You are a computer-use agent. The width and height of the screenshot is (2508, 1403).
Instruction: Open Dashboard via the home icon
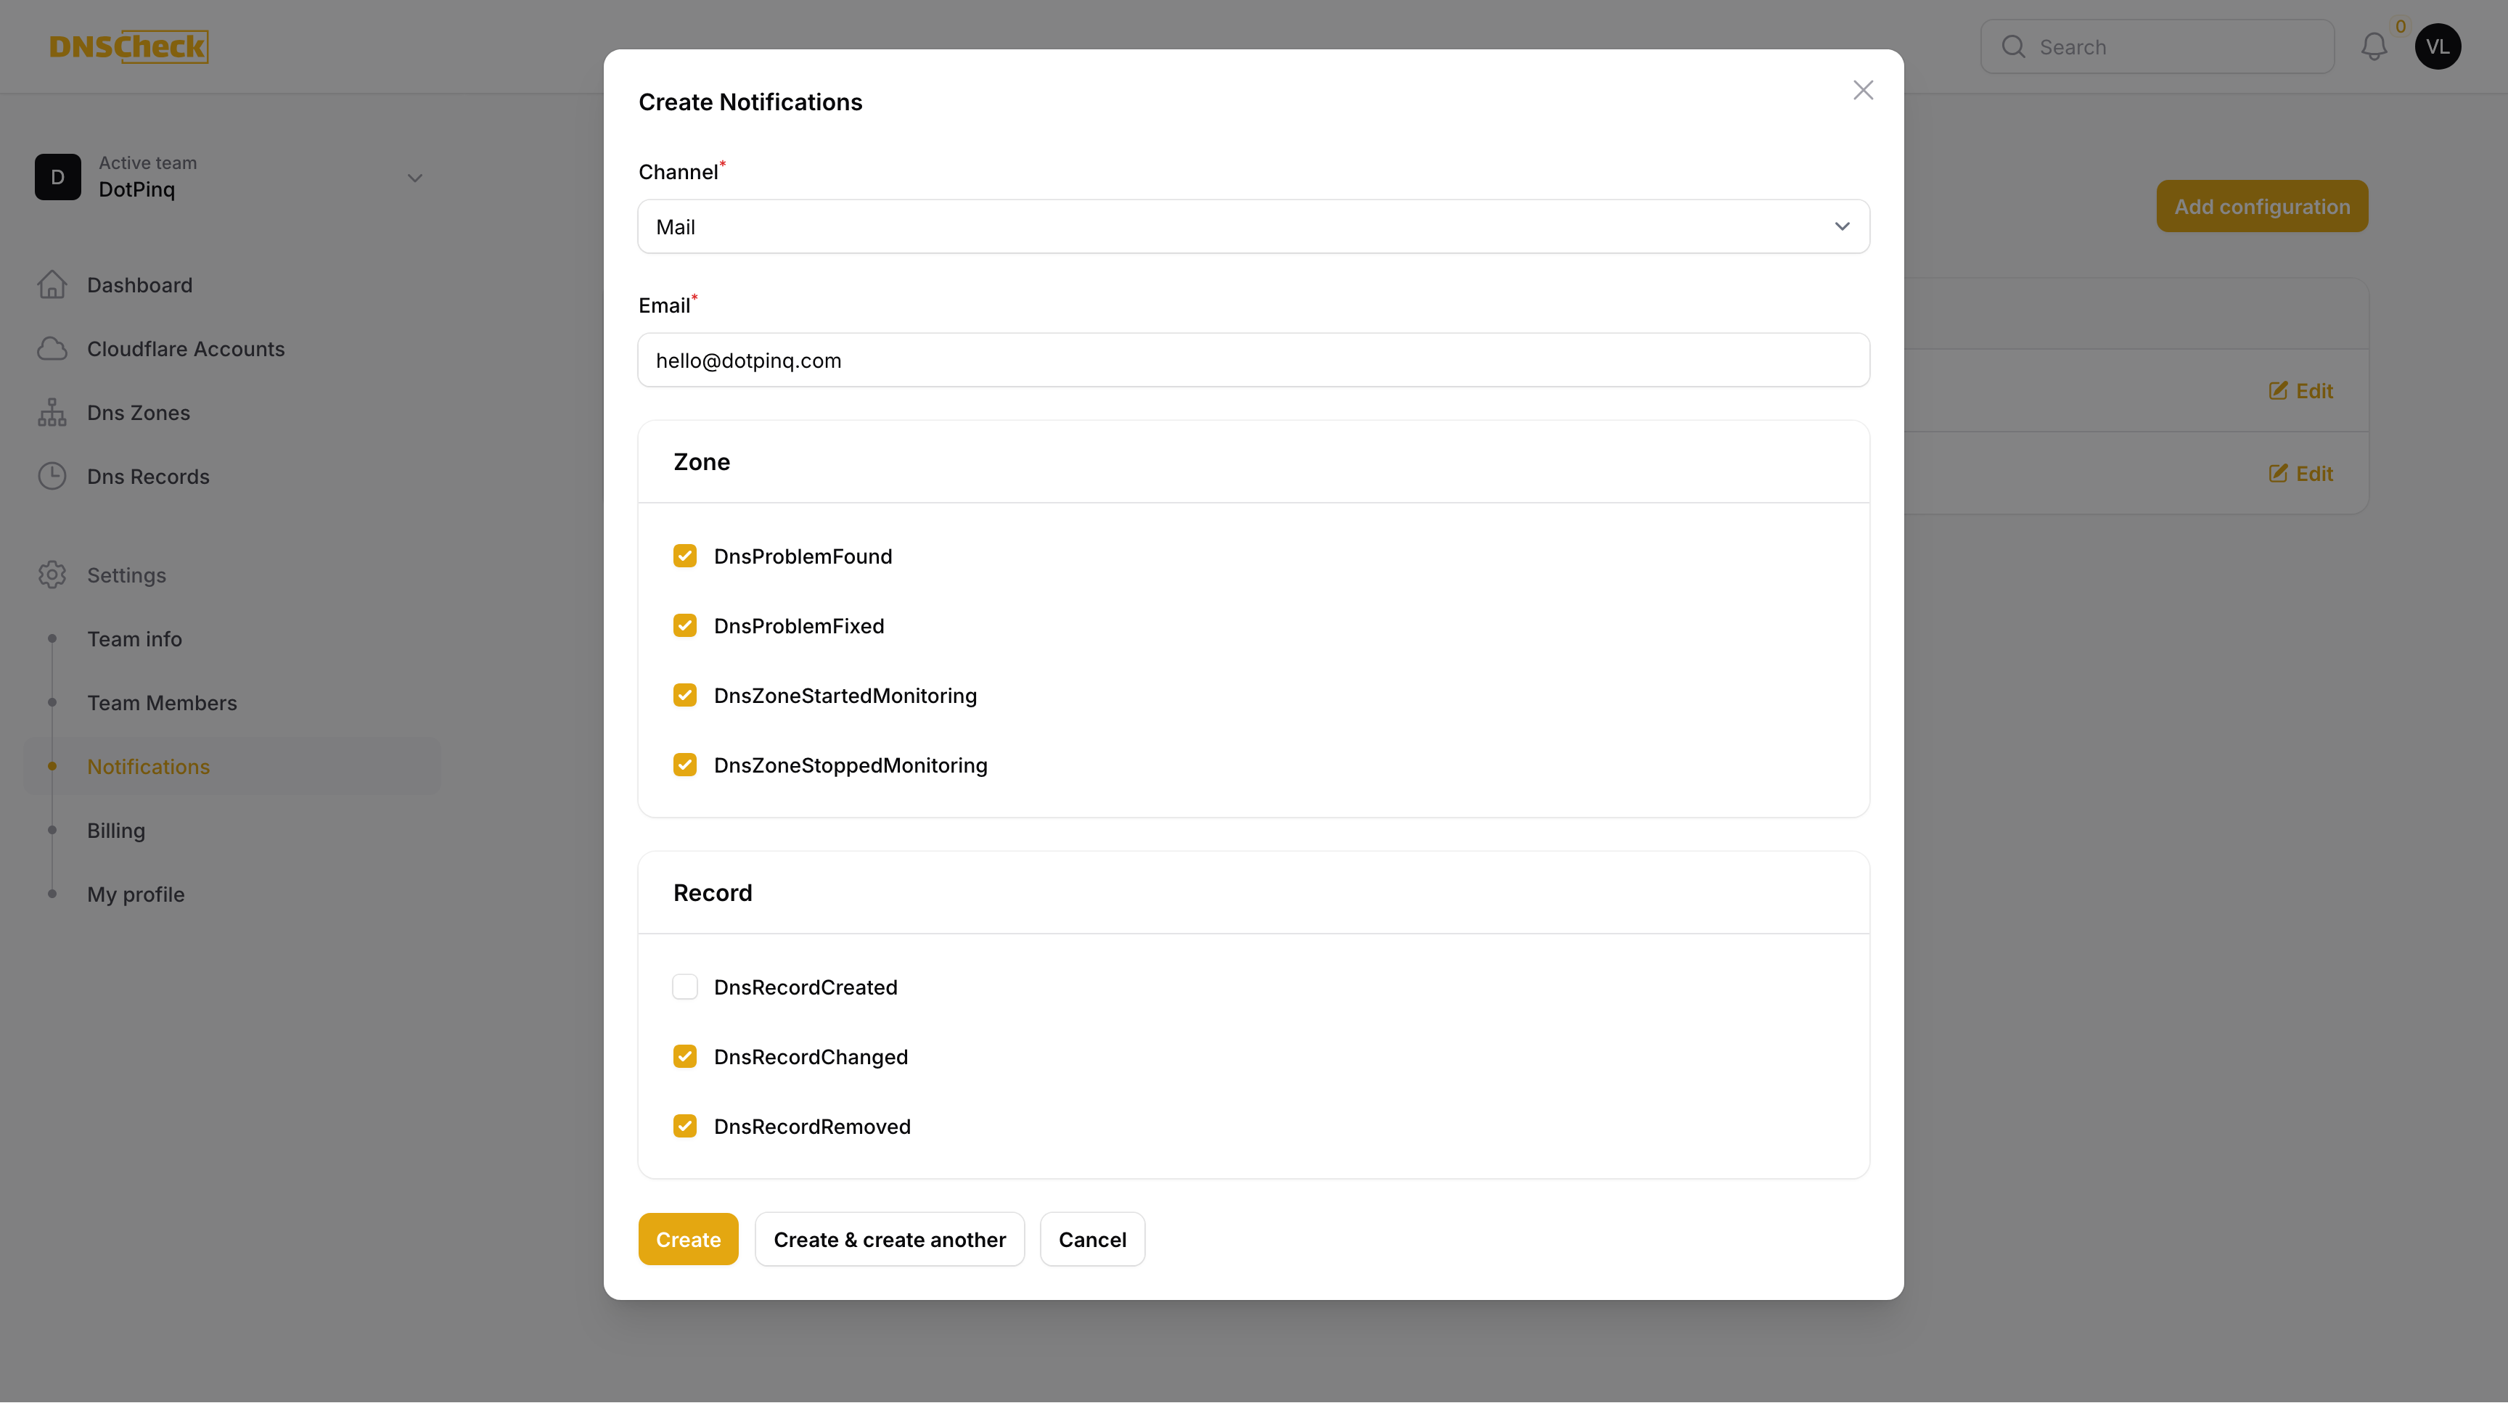click(52, 284)
